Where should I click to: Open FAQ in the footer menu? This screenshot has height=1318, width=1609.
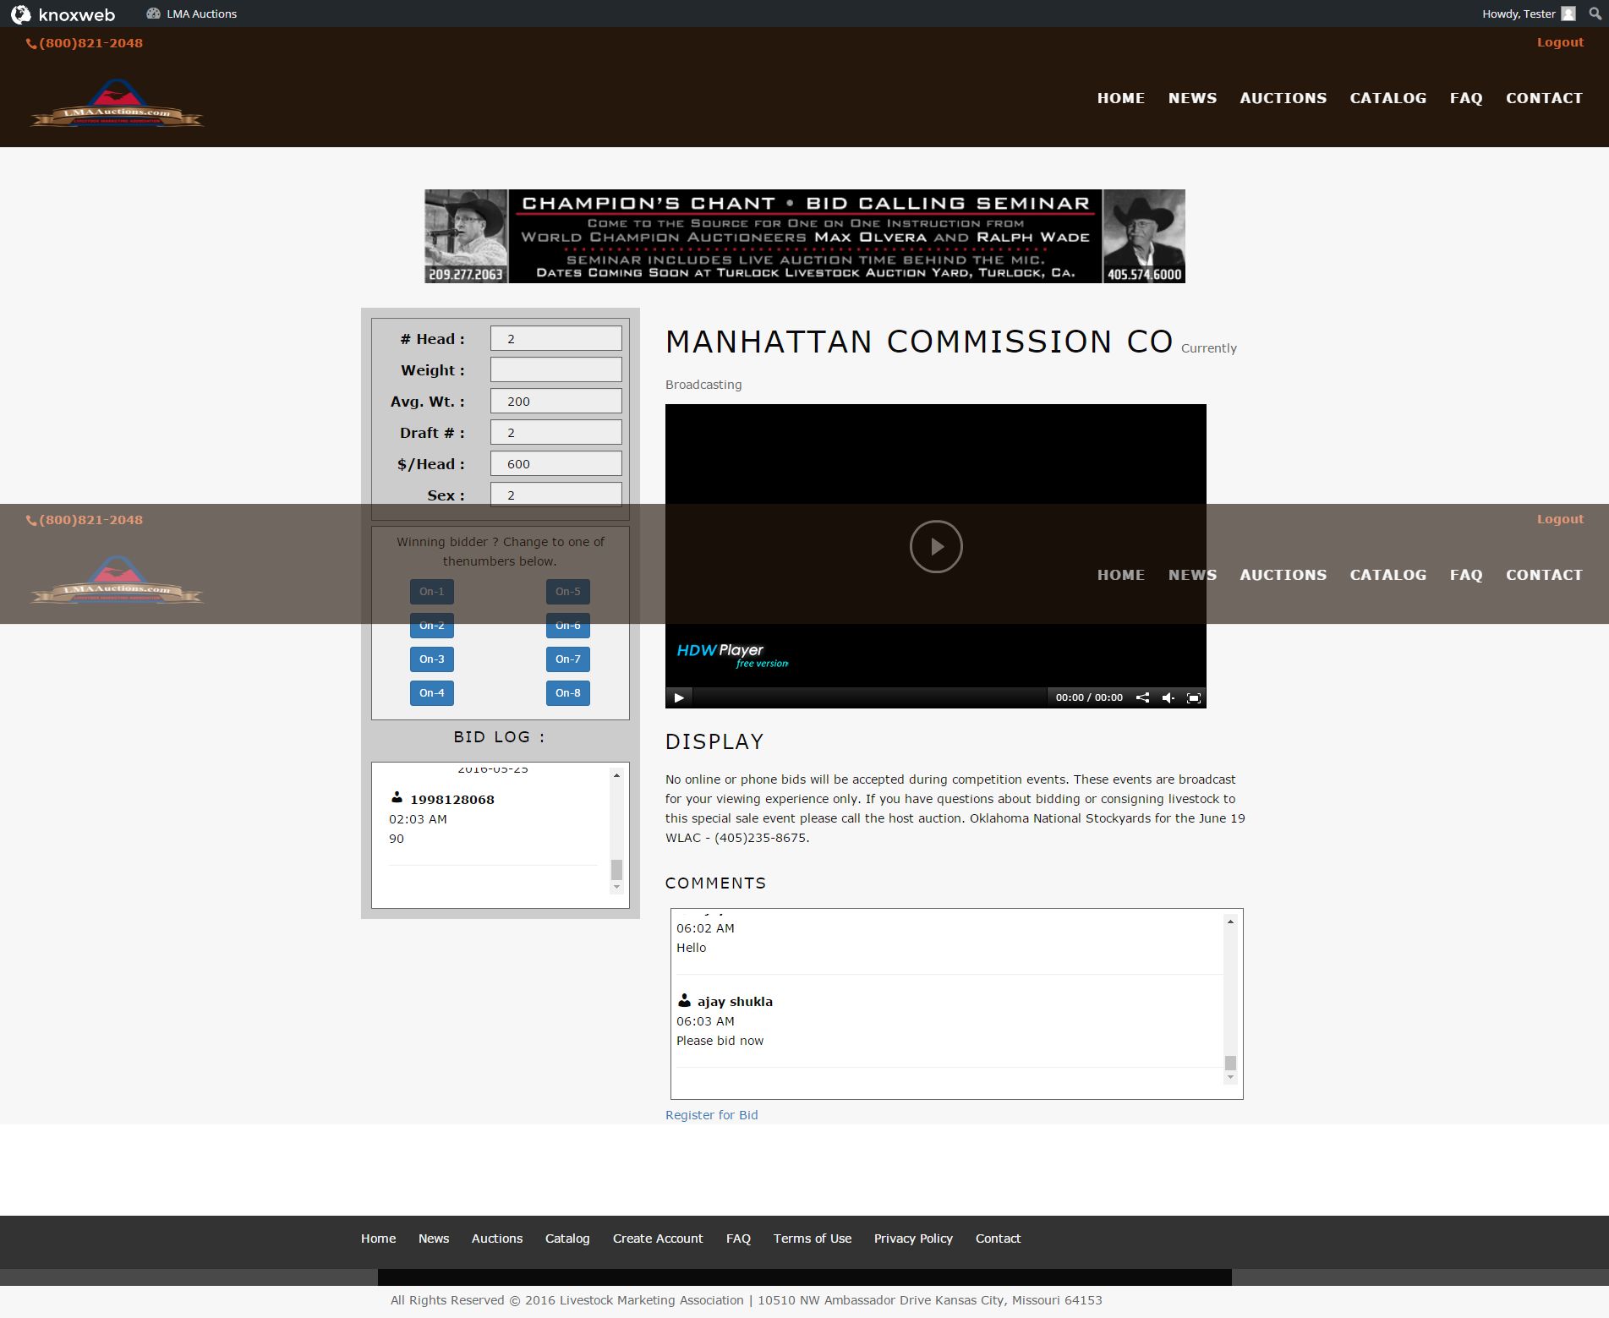tap(738, 1239)
